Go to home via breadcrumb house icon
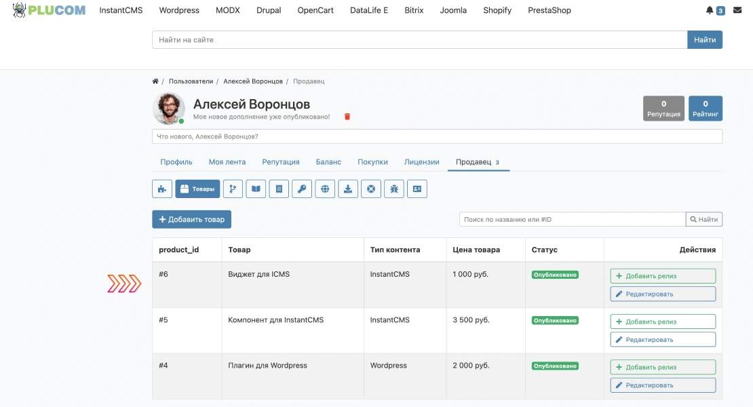The image size is (753, 407). click(x=155, y=81)
